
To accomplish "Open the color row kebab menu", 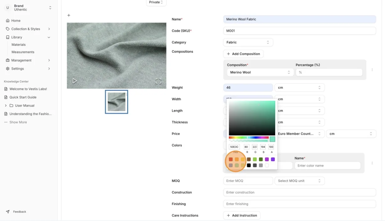I will [x=372, y=163].
